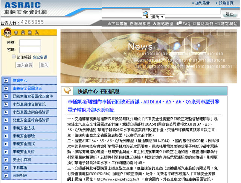Click the ASRAIC site logo
Viewport: 241px width, 183px height.
pyautogui.click(x=25, y=8)
